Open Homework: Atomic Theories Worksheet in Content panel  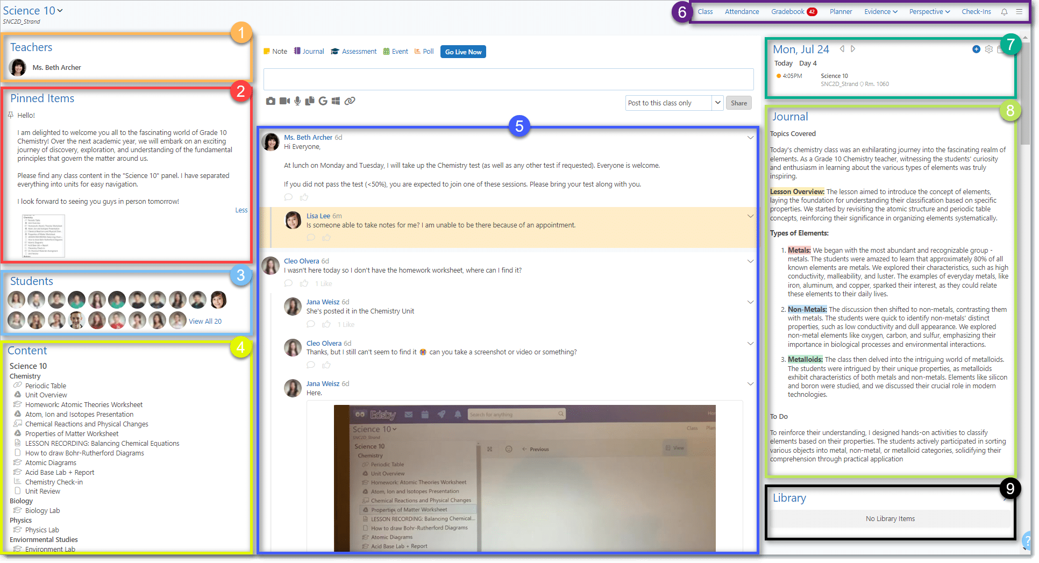[84, 405]
